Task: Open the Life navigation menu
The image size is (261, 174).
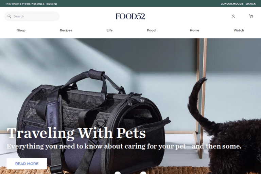Action: tap(109, 30)
